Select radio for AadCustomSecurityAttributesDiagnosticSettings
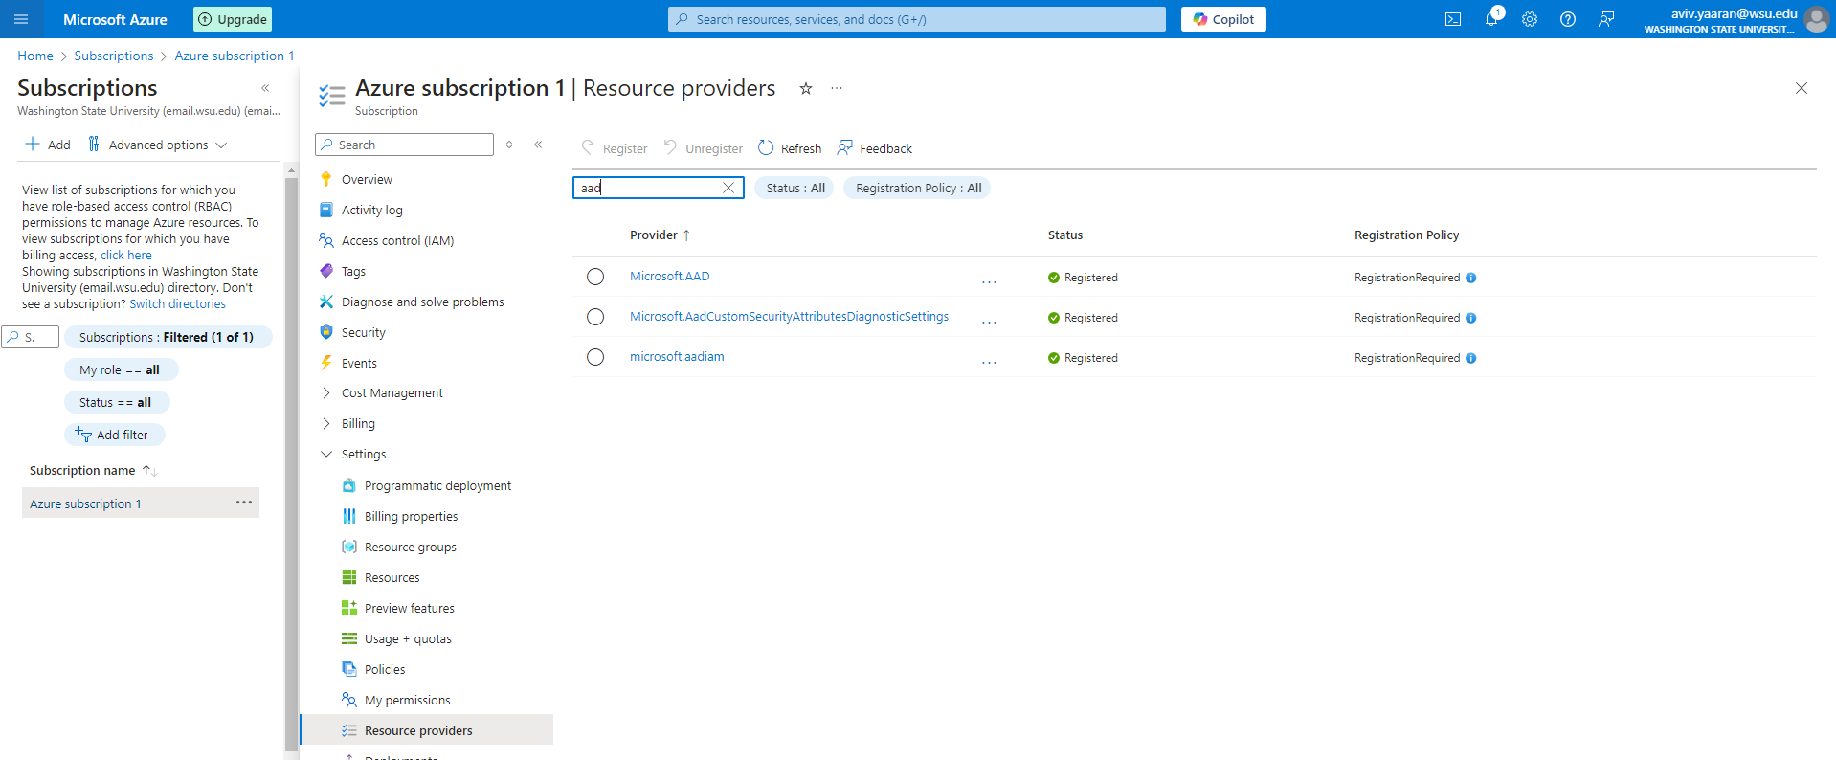The image size is (1836, 760). pyautogui.click(x=595, y=317)
